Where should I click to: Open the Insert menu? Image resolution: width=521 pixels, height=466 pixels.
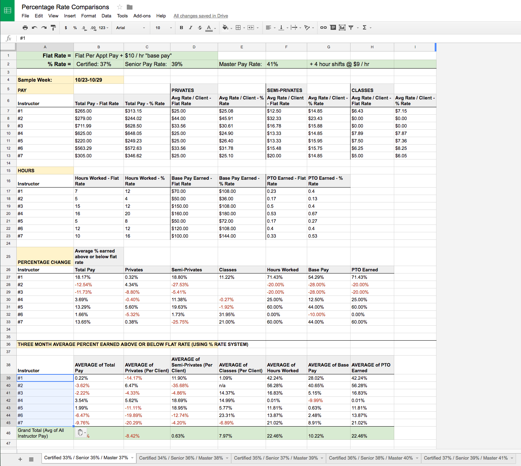pos(70,16)
